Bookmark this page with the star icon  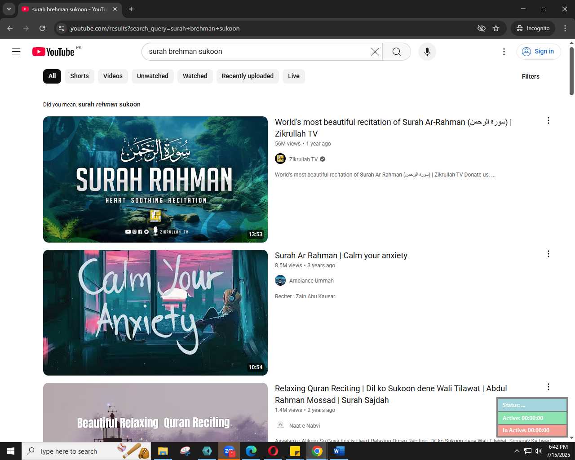[496, 28]
